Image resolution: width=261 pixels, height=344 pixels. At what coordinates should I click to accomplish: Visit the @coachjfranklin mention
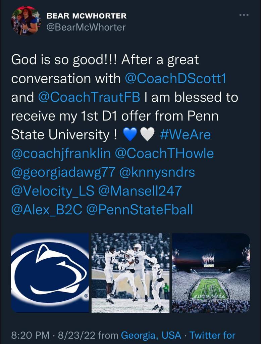click(x=61, y=154)
